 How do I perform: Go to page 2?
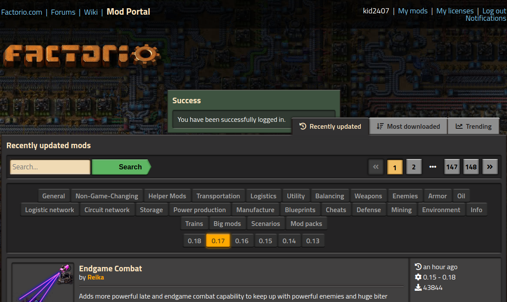414,167
